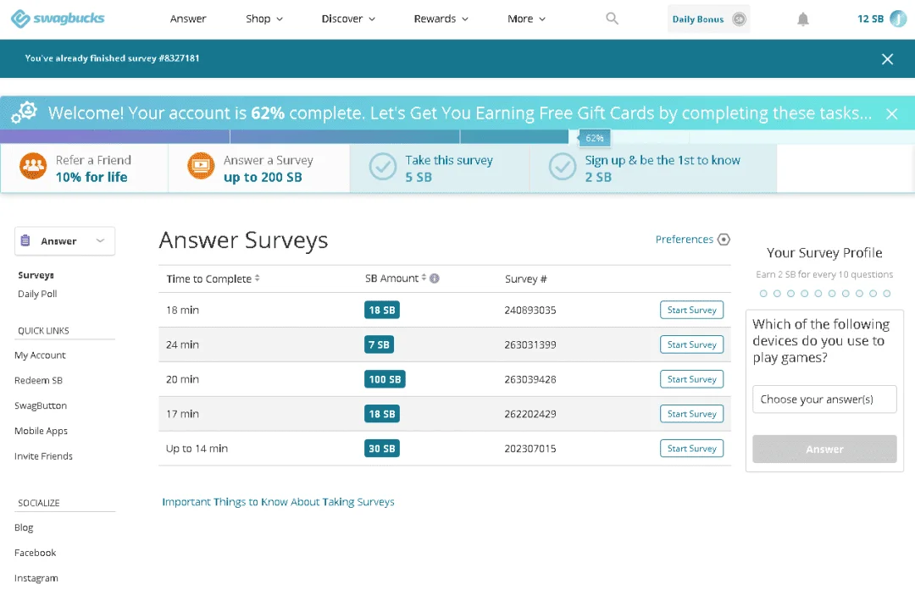
Task: Click checkmark beside Take this survey
Action: point(383,167)
